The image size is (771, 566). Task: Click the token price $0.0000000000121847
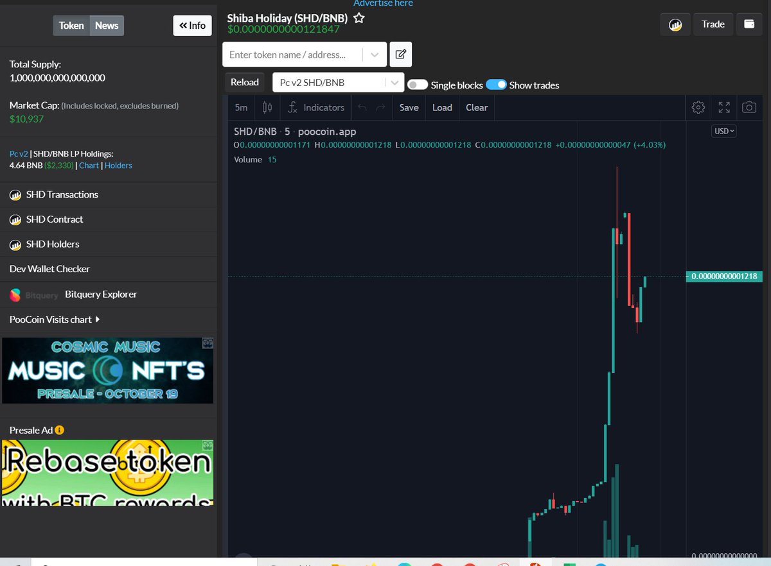point(283,30)
